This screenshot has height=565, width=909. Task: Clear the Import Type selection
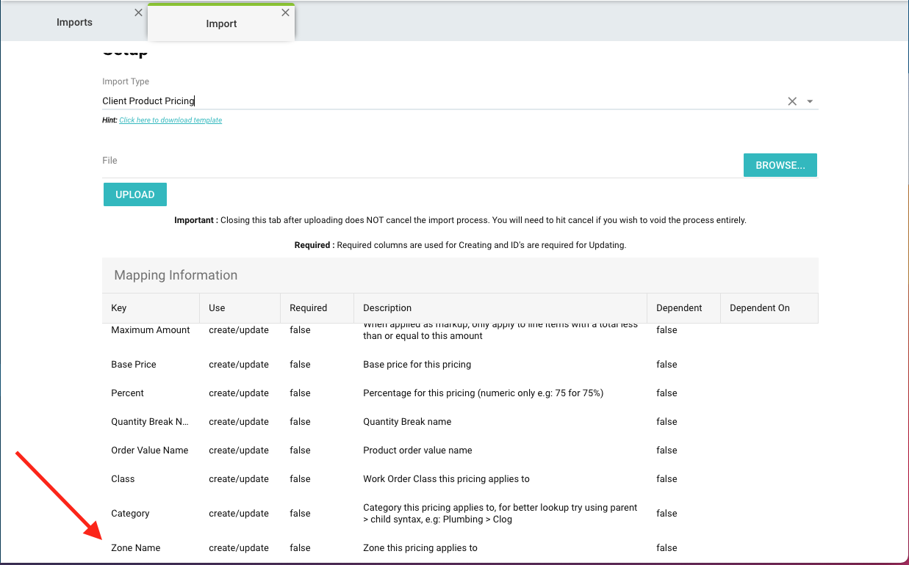(792, 101)
